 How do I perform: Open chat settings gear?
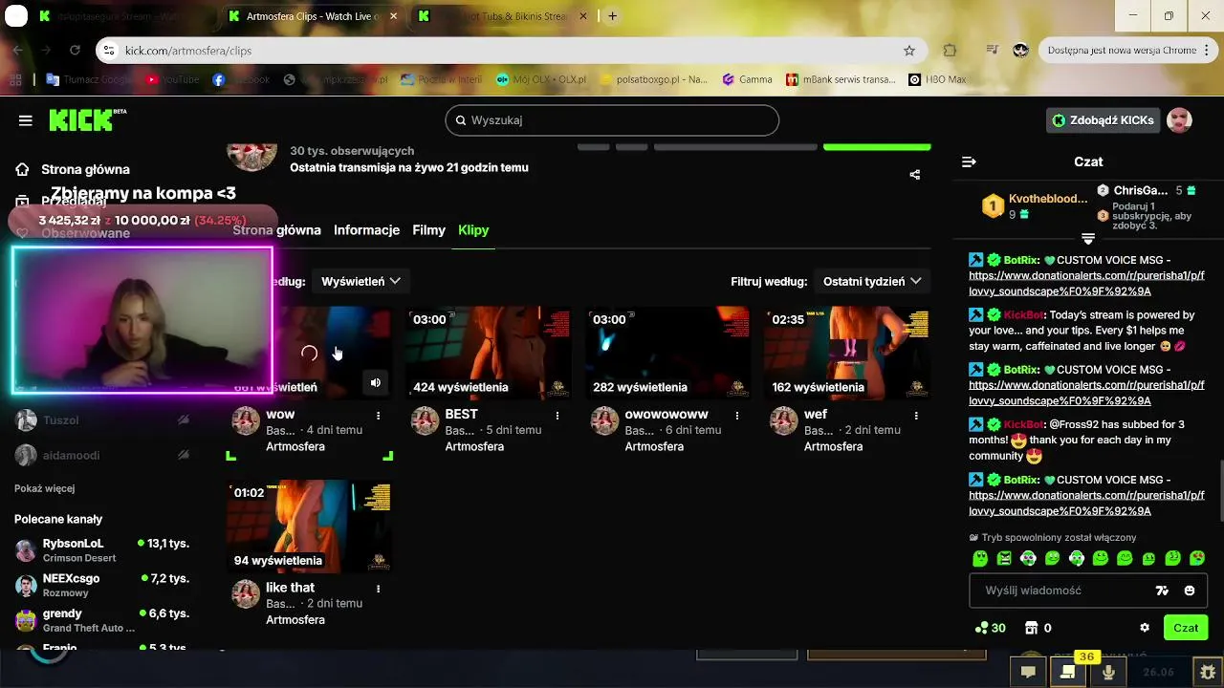click(1145, 628)
